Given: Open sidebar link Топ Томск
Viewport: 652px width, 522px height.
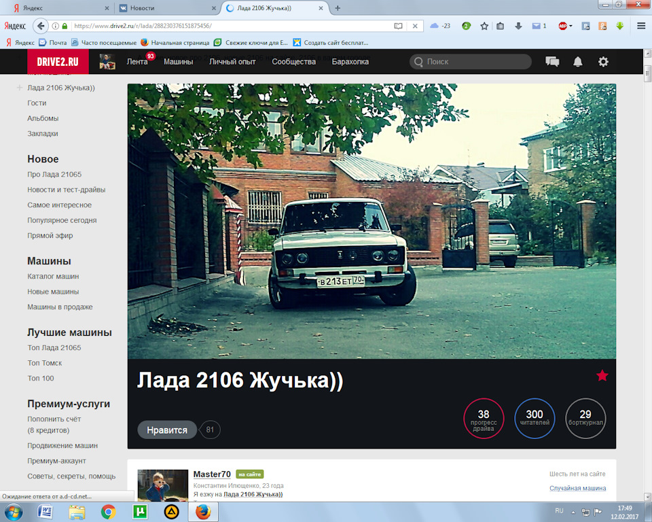Looking at the screenshot, I should (45, 363).
